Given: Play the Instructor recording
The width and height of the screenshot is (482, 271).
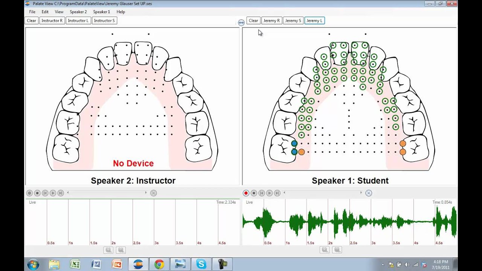Looking at the screenshot, I should (x=53, y=193).
